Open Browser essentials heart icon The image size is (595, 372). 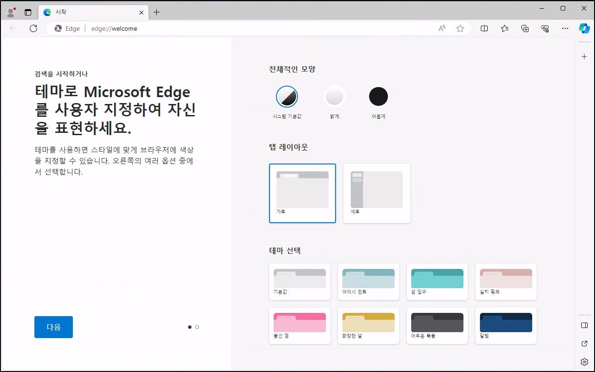(545, 28)
